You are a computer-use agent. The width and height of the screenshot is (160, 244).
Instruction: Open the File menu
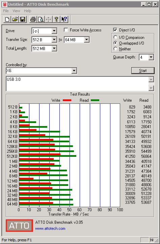coord(6,11)
